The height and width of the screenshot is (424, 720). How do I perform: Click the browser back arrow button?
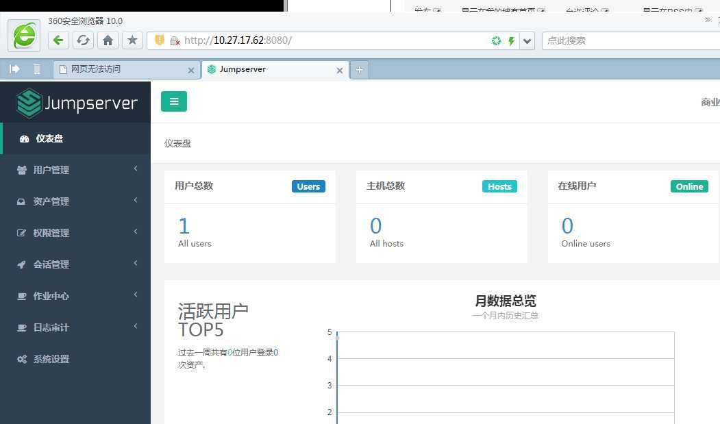(x=58, y=40)
